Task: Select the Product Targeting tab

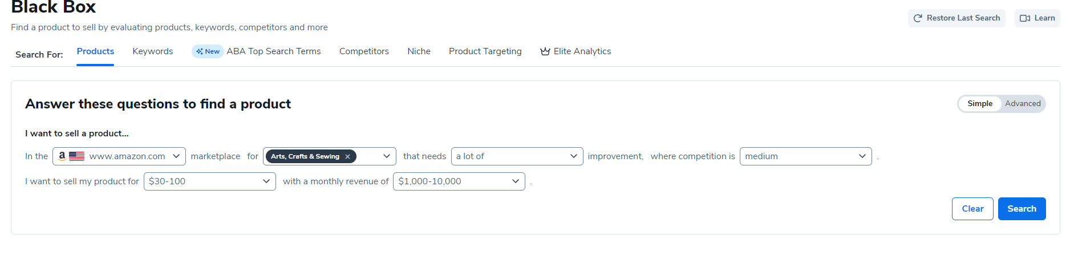Action: [485, 51]
